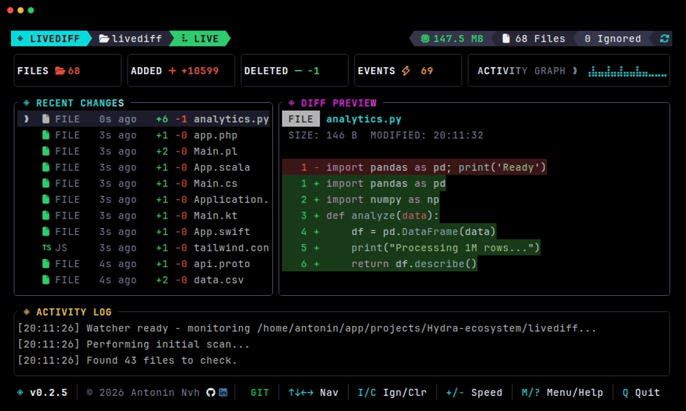Click 'MODIFIED: 20:11:32' timestamp
This screenshot has width=686, height=411.
click(x=427, y=135)
